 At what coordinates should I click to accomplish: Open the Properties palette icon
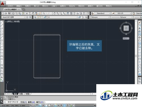(68, 13)
